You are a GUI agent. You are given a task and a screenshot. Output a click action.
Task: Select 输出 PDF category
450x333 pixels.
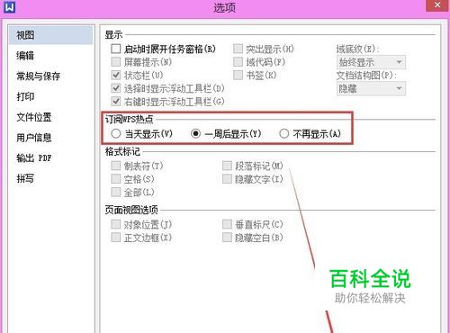click(34, 157)
